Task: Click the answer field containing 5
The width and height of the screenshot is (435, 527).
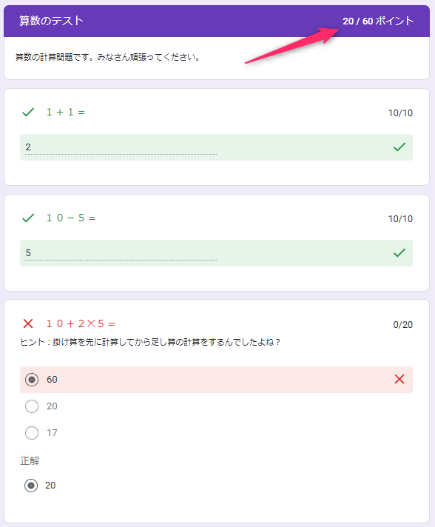Action: (216, 253)
